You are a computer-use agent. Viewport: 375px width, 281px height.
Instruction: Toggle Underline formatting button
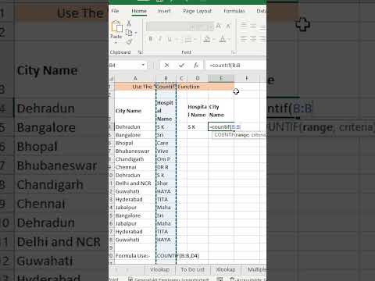170,39
